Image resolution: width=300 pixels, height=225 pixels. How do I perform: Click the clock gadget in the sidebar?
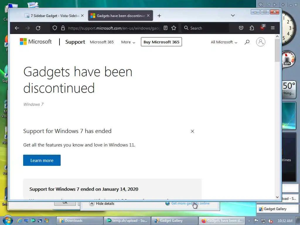coord(289,28)
